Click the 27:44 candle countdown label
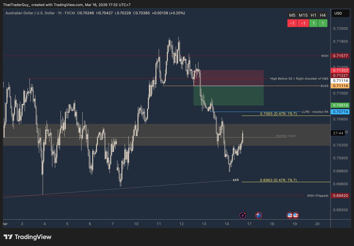Viewport: 354px width, 246px height. pos(338,133)
